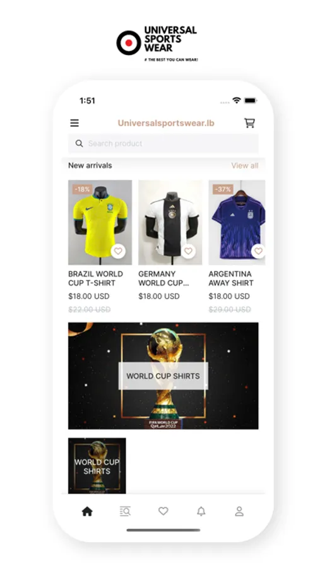This screenshot has height=568, width=320.
Task: Favorite the Brazil World Cup T-shirt
Action: tap(118, 251)
